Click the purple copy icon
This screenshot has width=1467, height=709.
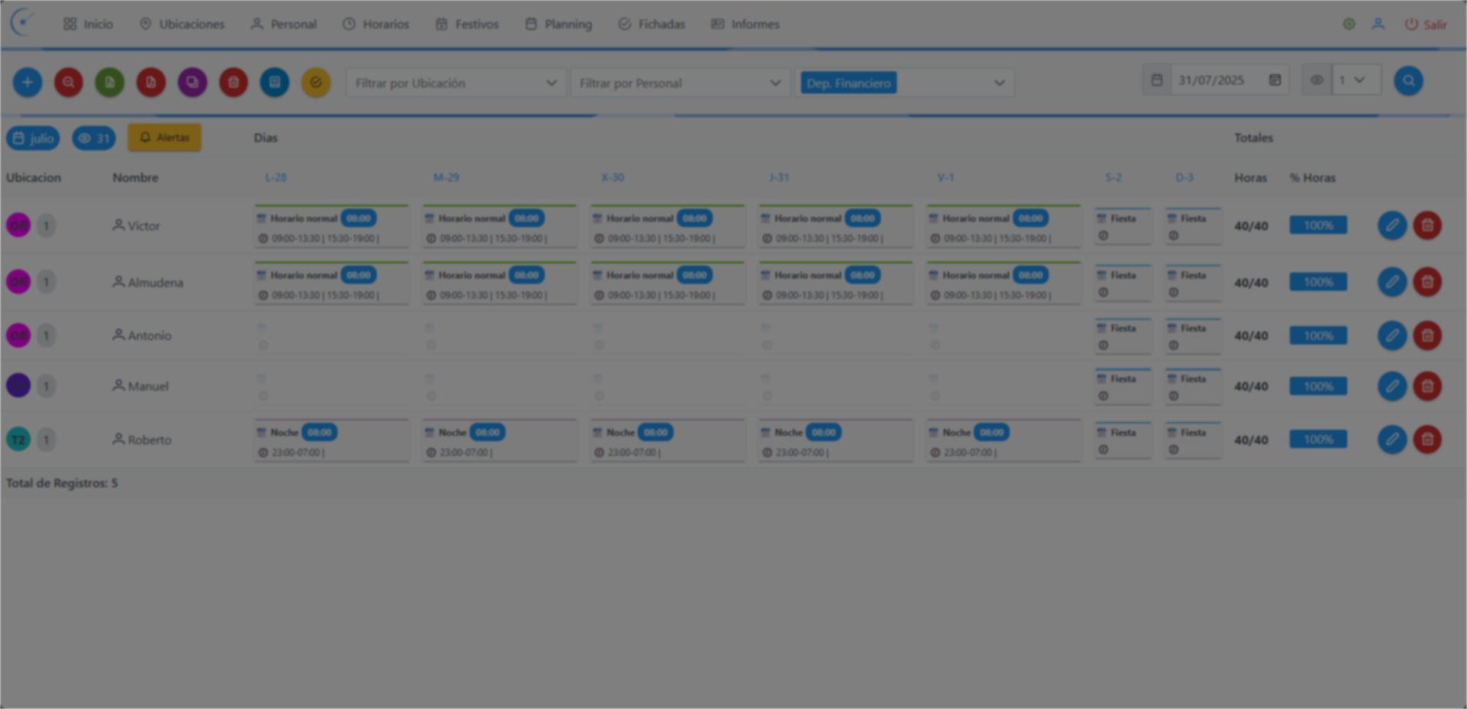[193, 82]
